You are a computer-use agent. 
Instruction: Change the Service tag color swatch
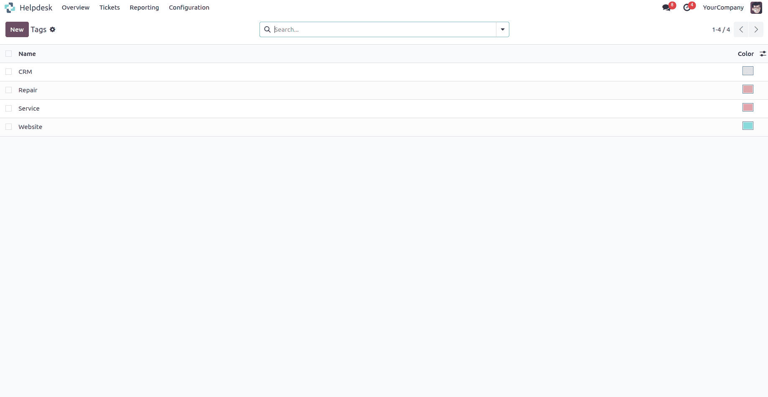tap(748, 108)
